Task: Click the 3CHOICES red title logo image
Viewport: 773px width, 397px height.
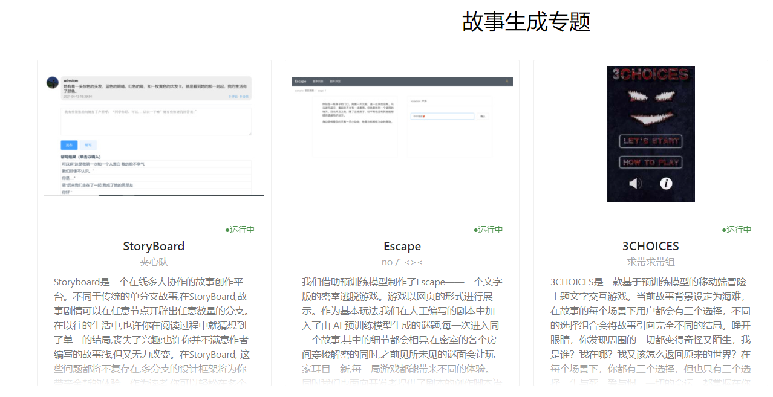Action: coord(650,75)
